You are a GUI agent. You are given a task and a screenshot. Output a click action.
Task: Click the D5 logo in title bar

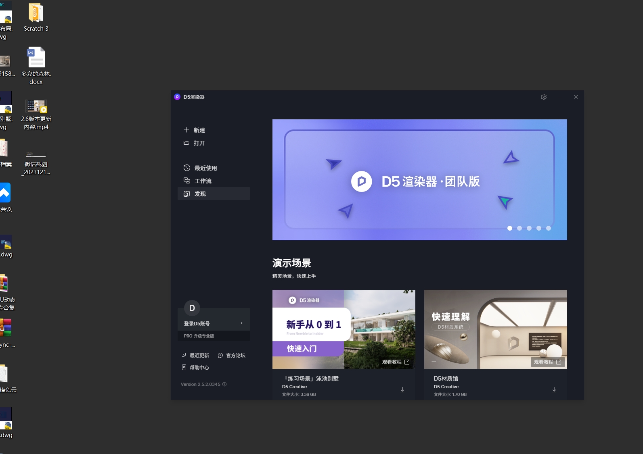point(177,97)
